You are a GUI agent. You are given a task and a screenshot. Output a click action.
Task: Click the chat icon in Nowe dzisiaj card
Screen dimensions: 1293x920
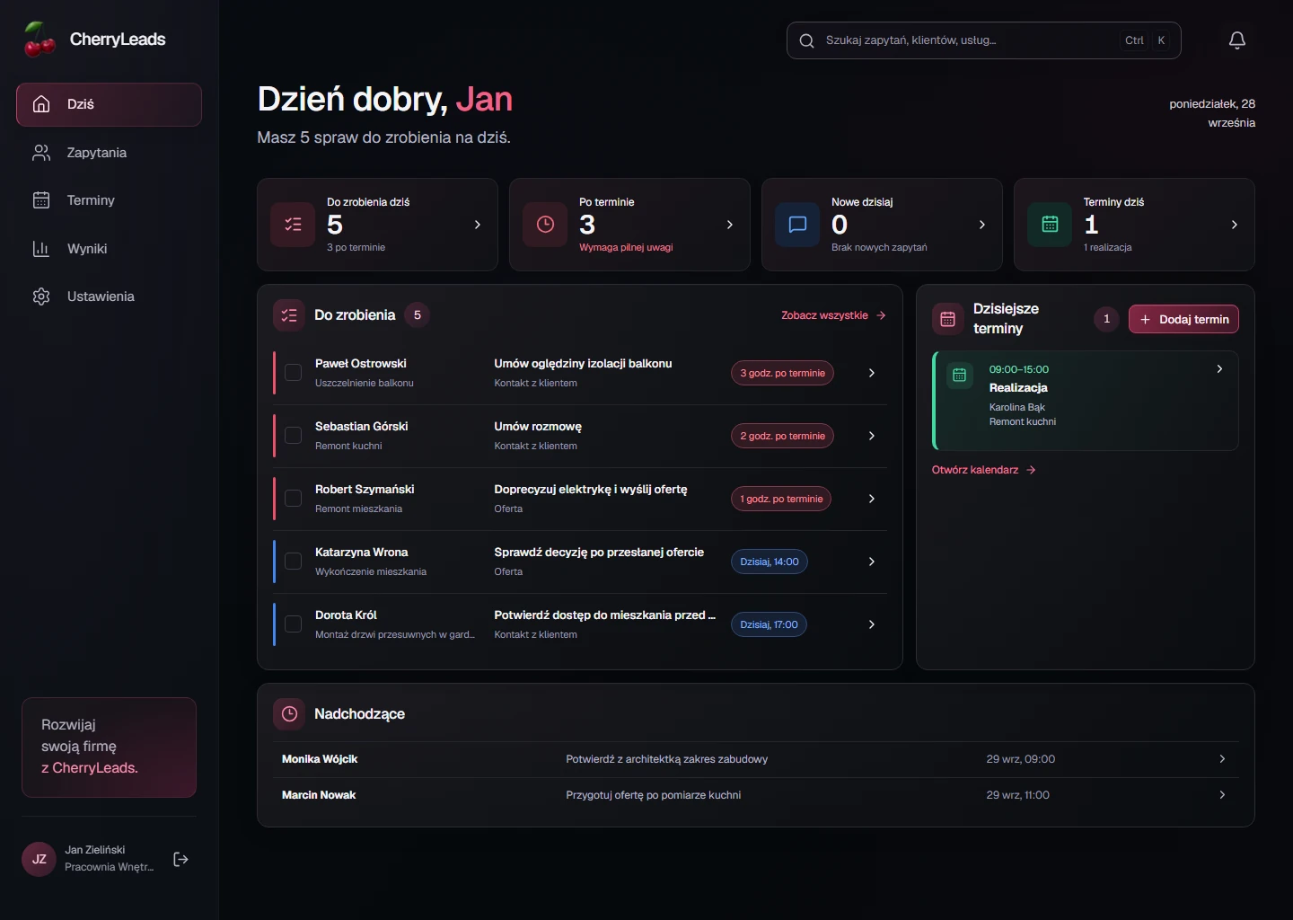point(797,225)
